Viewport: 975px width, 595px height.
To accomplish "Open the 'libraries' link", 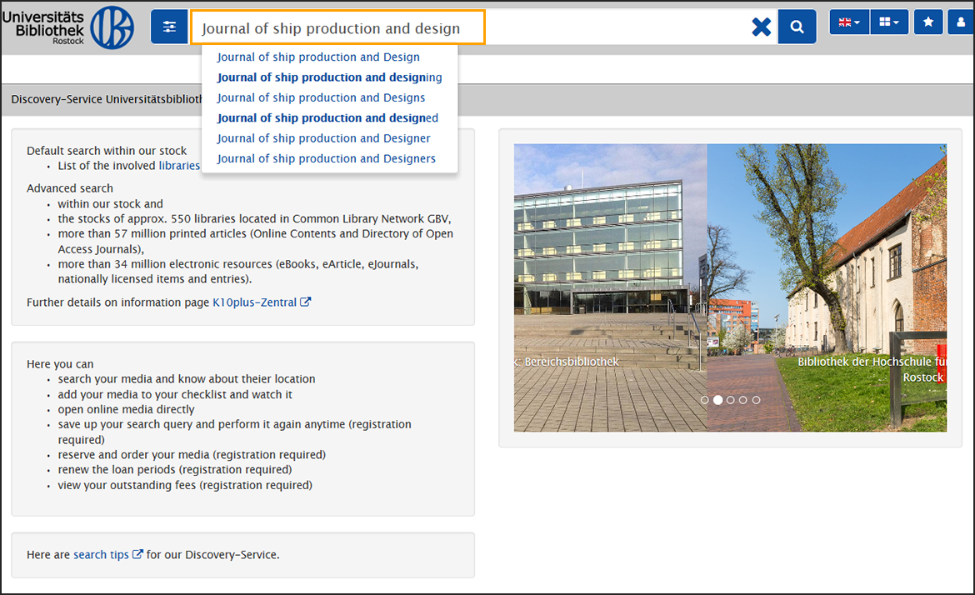I will pyautogui.click(x=179, y=165).
